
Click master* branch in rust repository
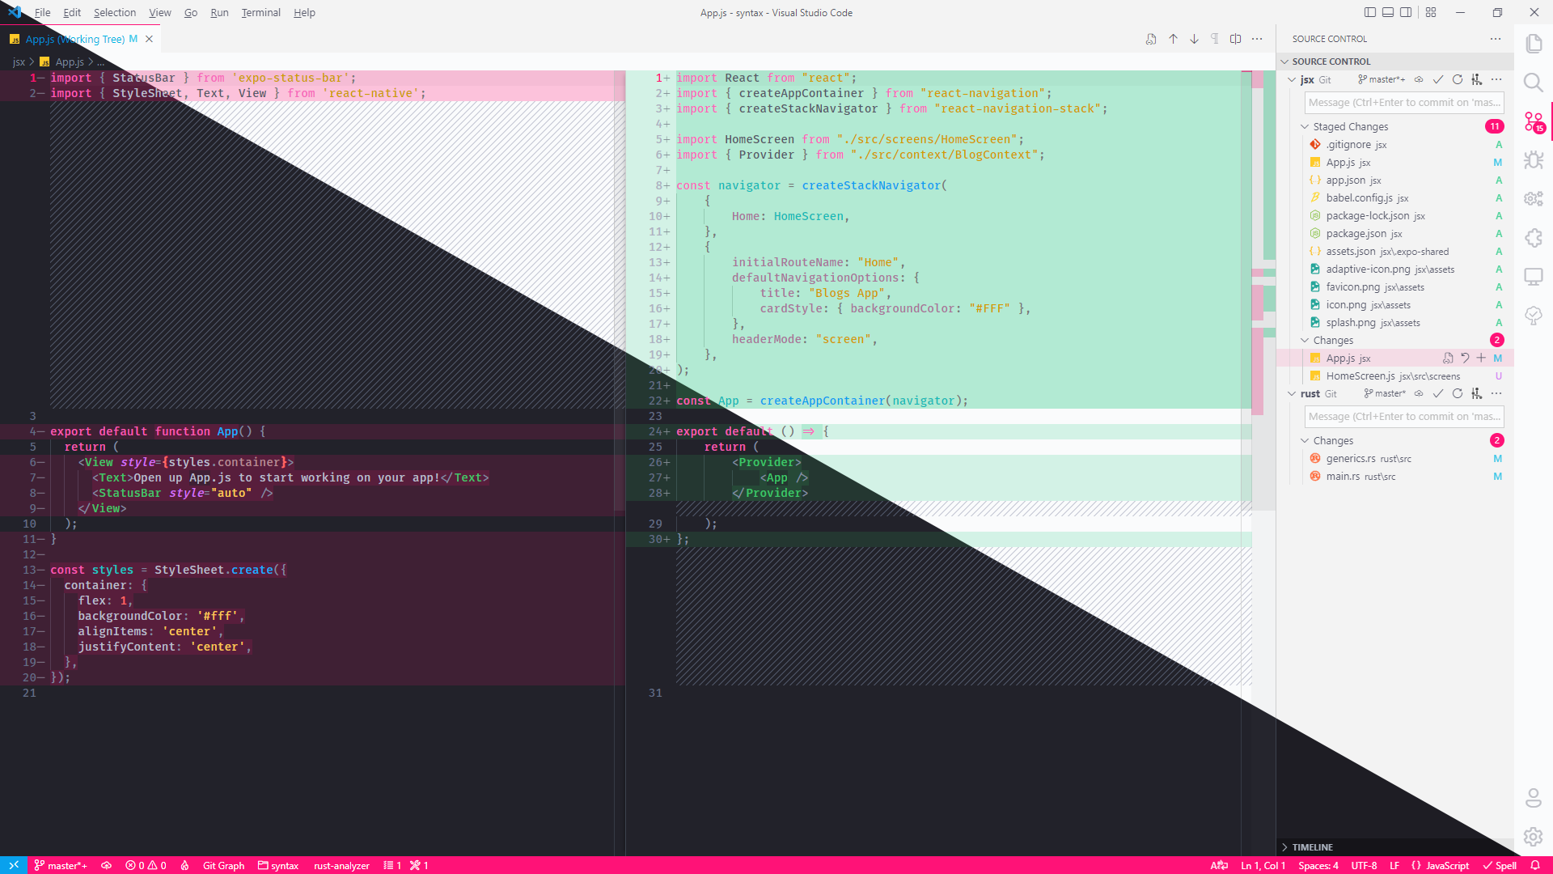pos(1385,393)
